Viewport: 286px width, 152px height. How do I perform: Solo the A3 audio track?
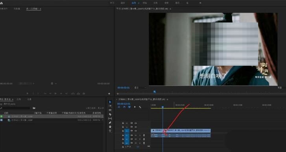coord(140,143)
